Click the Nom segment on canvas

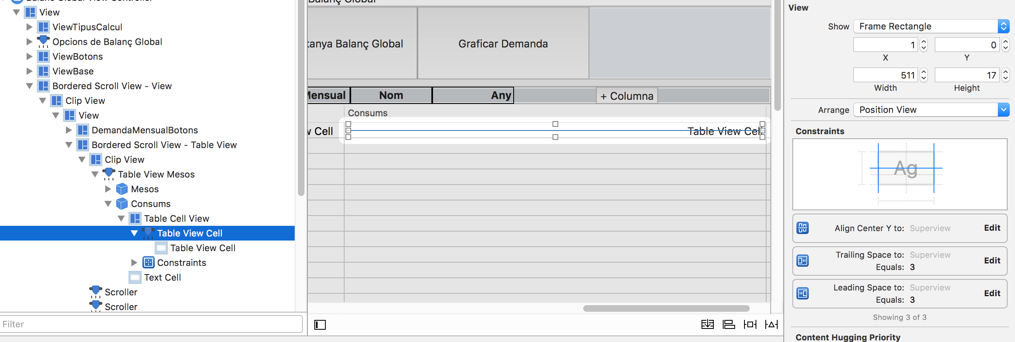click(x=391, y=95)
